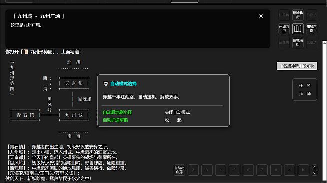
Task: Click 断魂崖 label on the map
Action: (85, 99)
